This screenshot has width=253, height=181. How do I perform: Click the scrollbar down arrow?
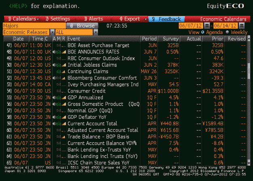[x=249, y=164]
